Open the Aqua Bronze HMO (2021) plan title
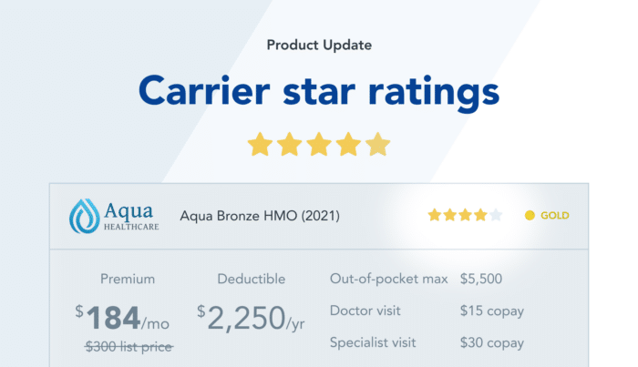Image resolution: width=638 pixels, height=367 pixels. pos(260,216)
